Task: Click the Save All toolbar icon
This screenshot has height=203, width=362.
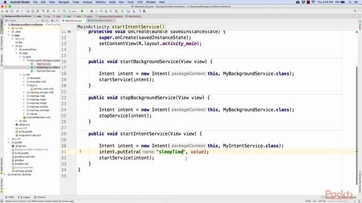Action: 7,11
